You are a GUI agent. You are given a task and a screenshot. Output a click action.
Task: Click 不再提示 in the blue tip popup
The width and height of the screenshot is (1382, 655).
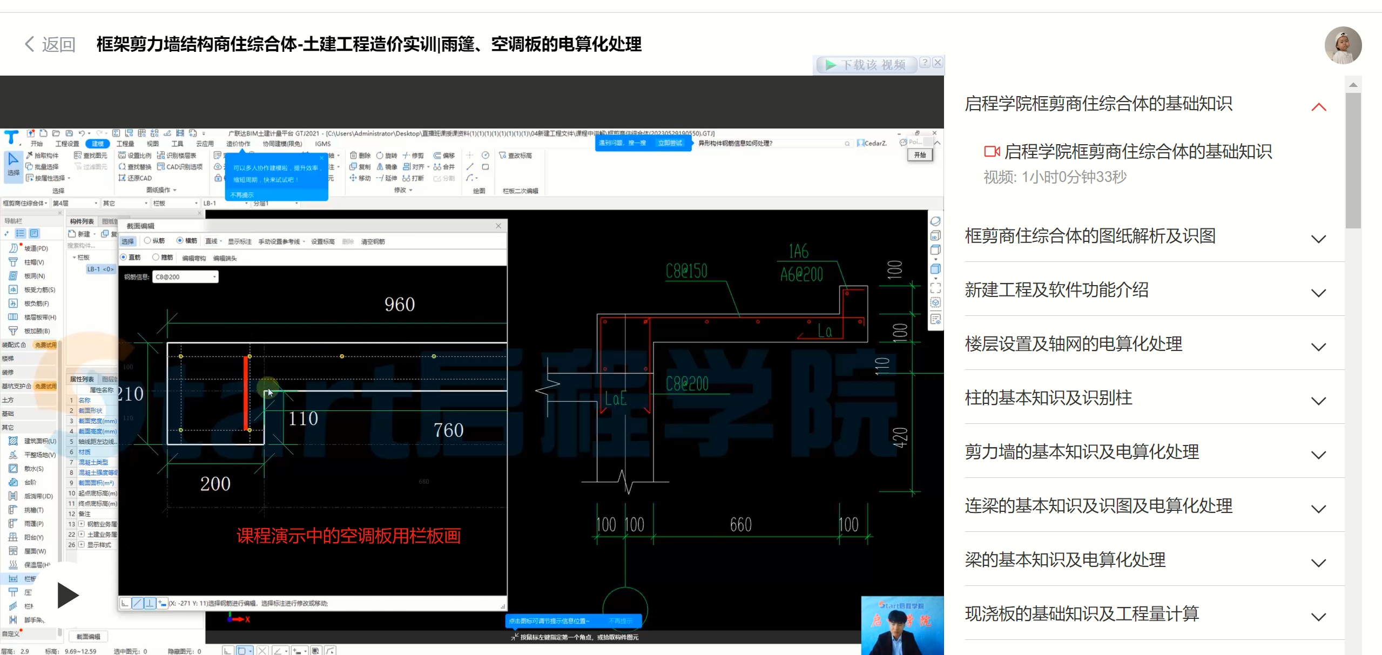click(x=241, y=195)
